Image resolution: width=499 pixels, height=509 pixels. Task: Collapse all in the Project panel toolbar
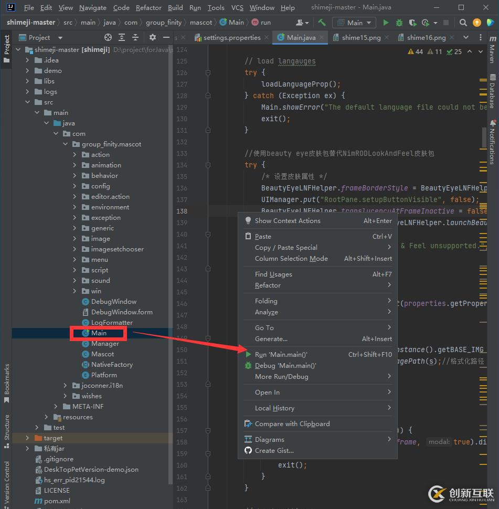coord(135,37)
